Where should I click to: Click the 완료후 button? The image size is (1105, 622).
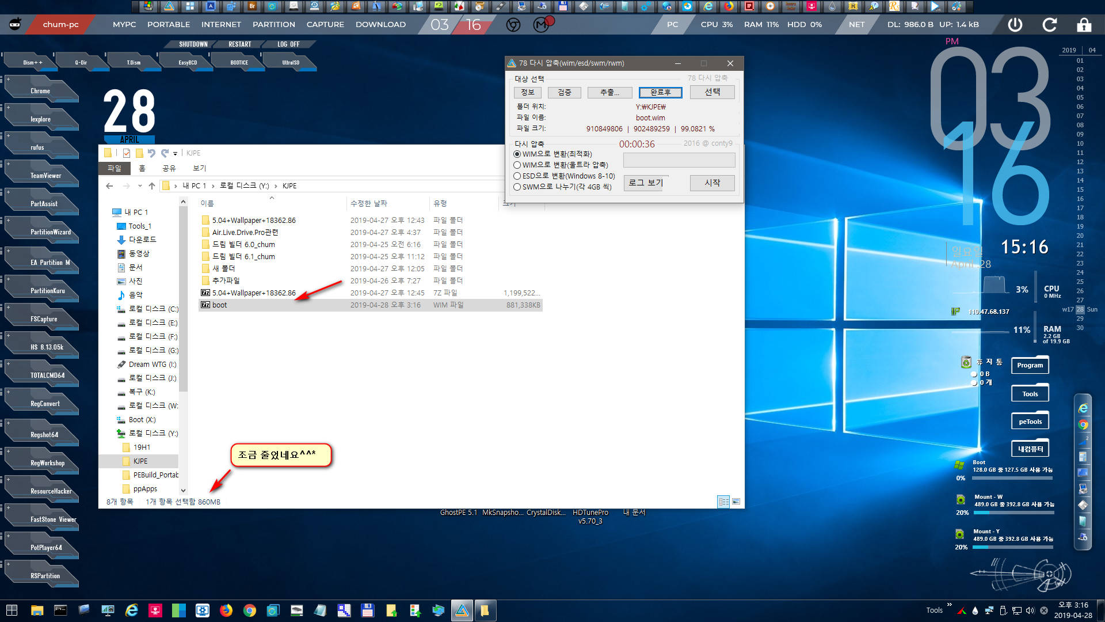coord(661,93)
